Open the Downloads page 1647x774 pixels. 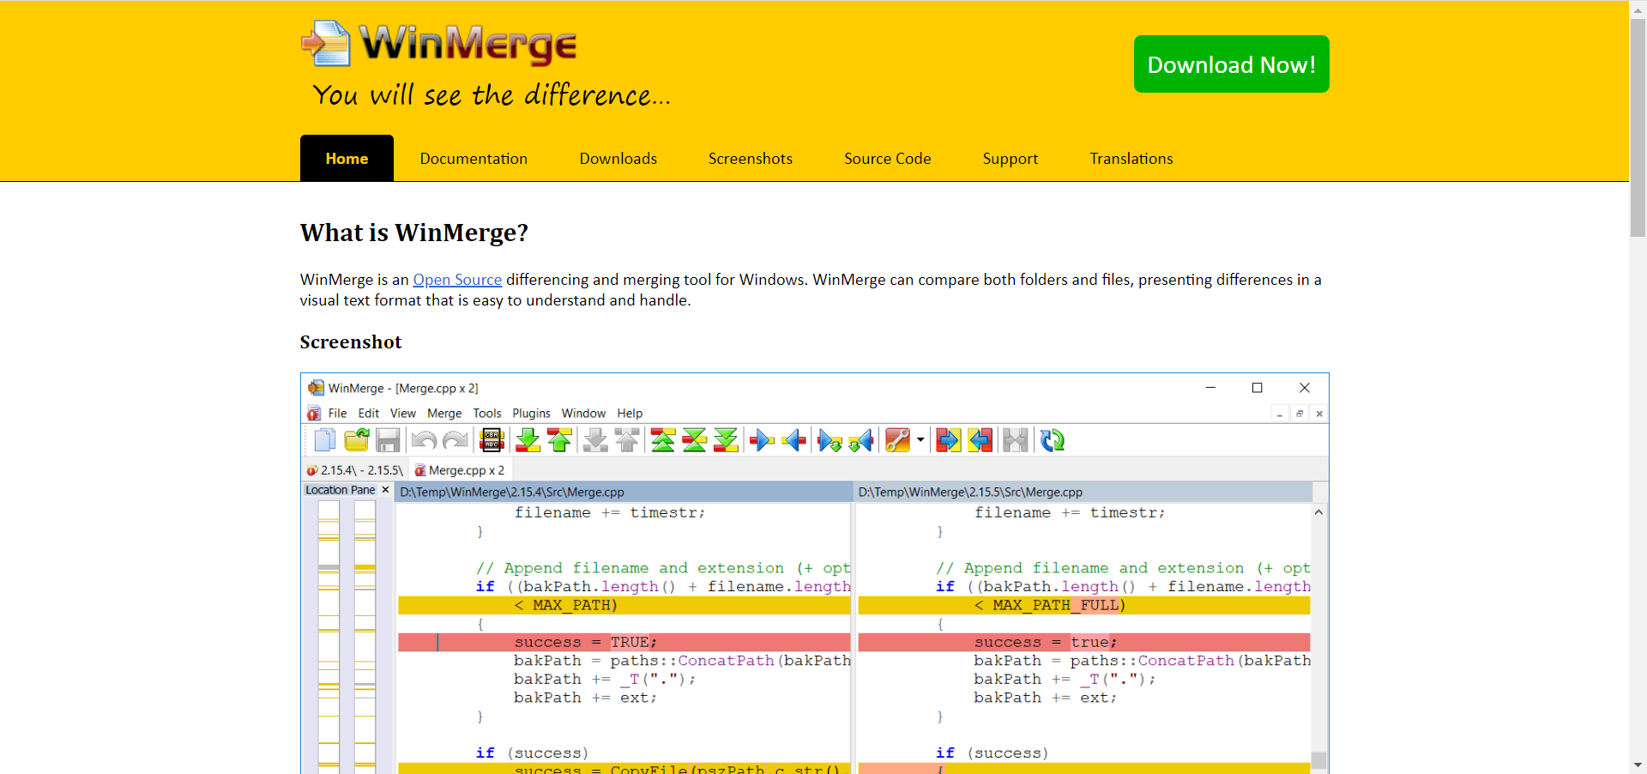[618, 159]
